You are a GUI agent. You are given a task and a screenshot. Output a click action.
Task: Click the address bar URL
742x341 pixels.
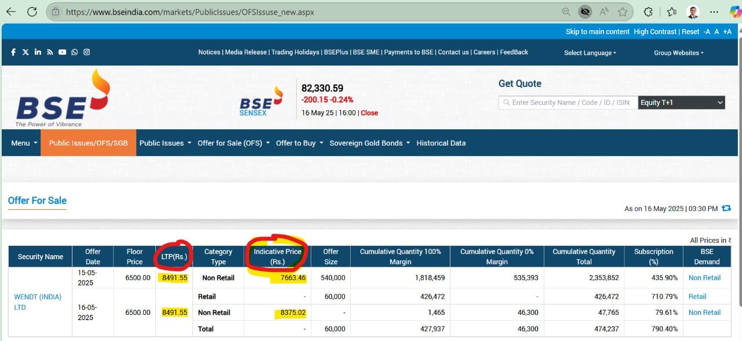[190, 12]
